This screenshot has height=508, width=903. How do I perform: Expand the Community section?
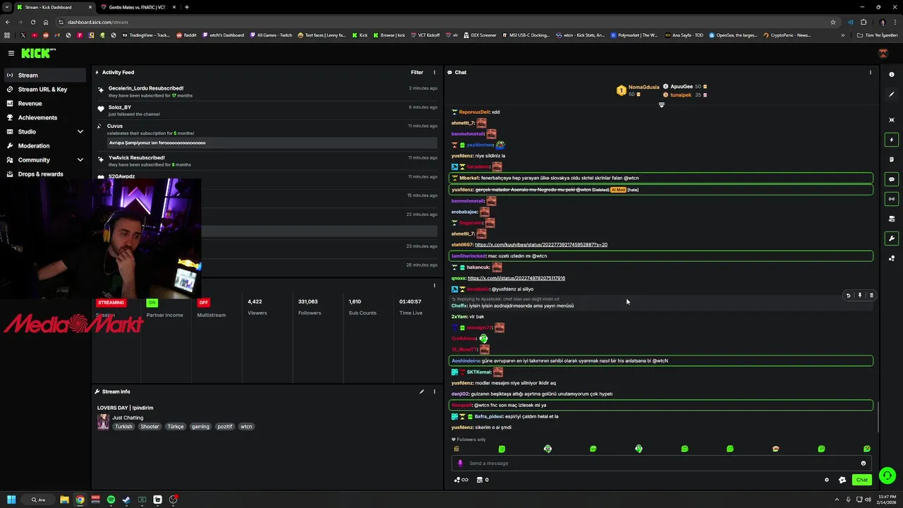coord(45,159)
